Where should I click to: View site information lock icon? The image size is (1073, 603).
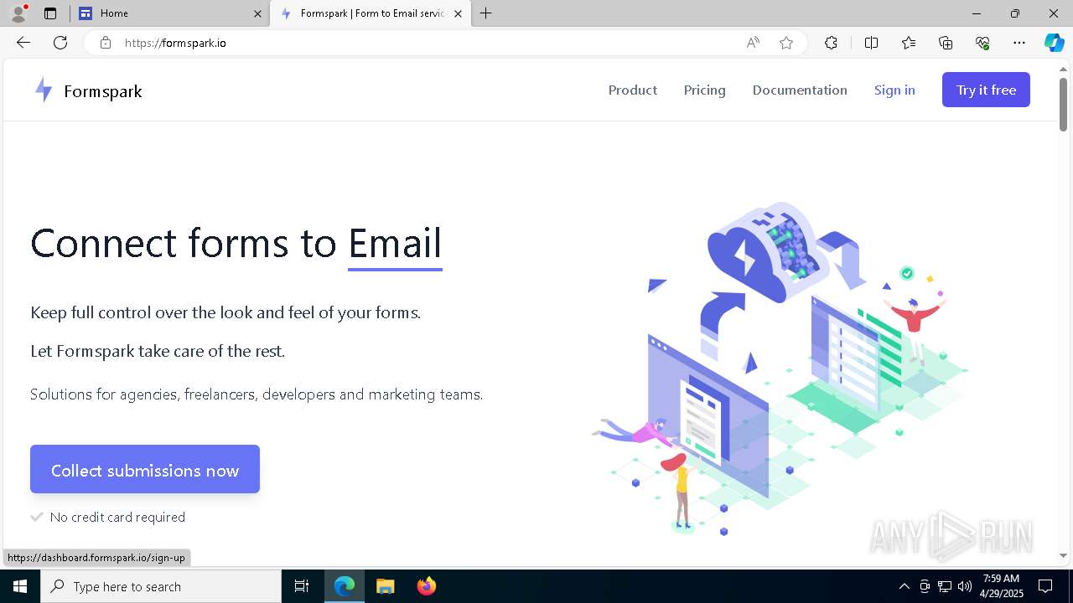(106, 43)
